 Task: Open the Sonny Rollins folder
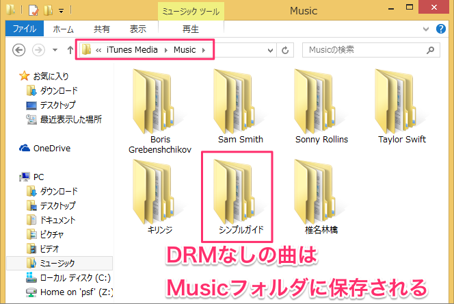coord(321,106)
